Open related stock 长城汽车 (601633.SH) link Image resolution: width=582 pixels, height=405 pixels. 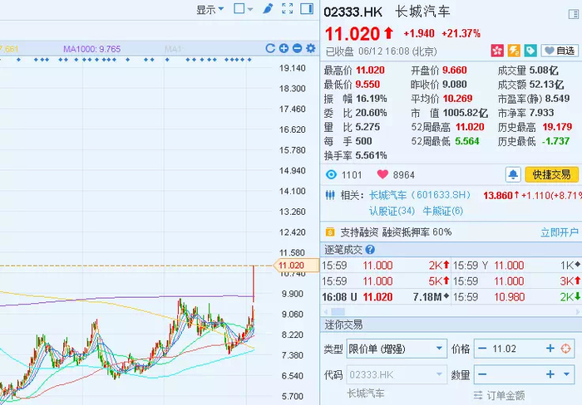click(x=420, y=195)
